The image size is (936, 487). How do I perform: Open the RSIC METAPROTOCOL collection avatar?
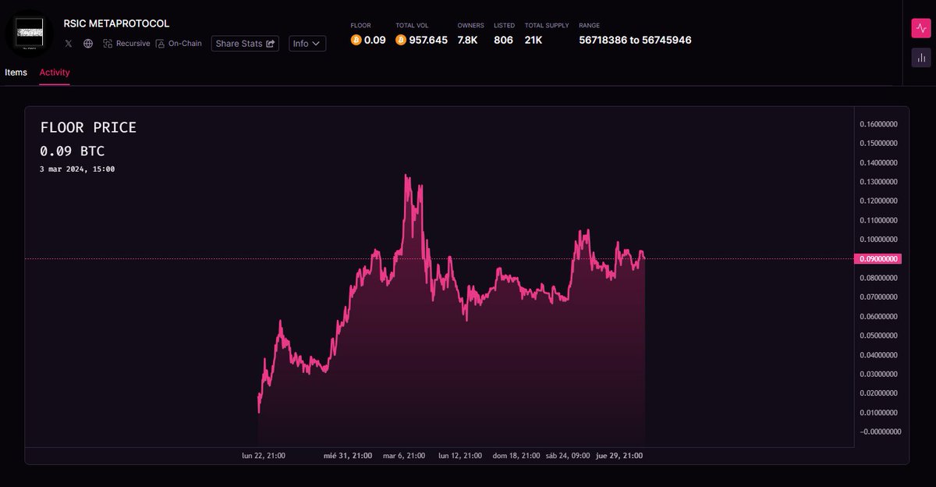coord(30,34)
